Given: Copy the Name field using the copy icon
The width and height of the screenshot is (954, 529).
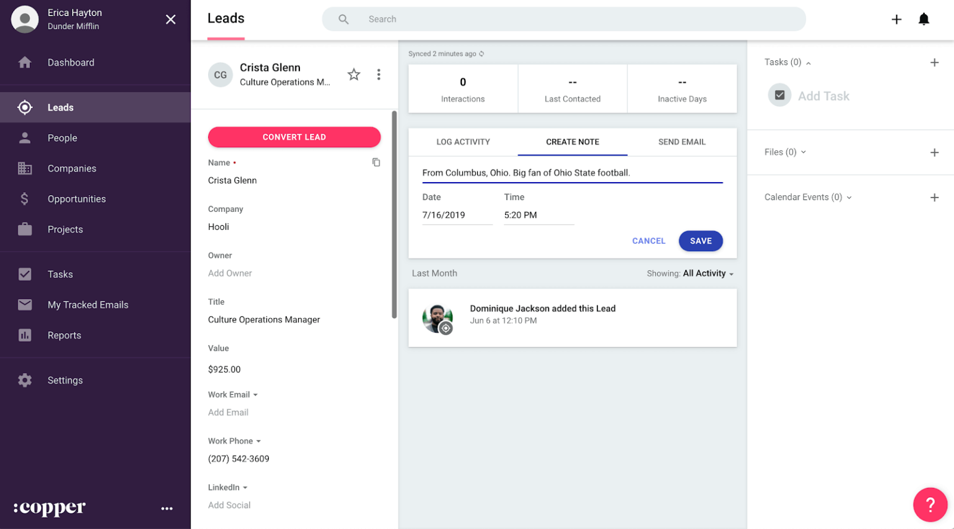Looking at the screenshot, I should click(376, 162).
